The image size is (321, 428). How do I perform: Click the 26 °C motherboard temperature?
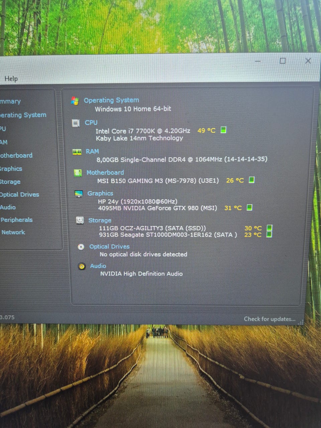click(x=235, y=180)
